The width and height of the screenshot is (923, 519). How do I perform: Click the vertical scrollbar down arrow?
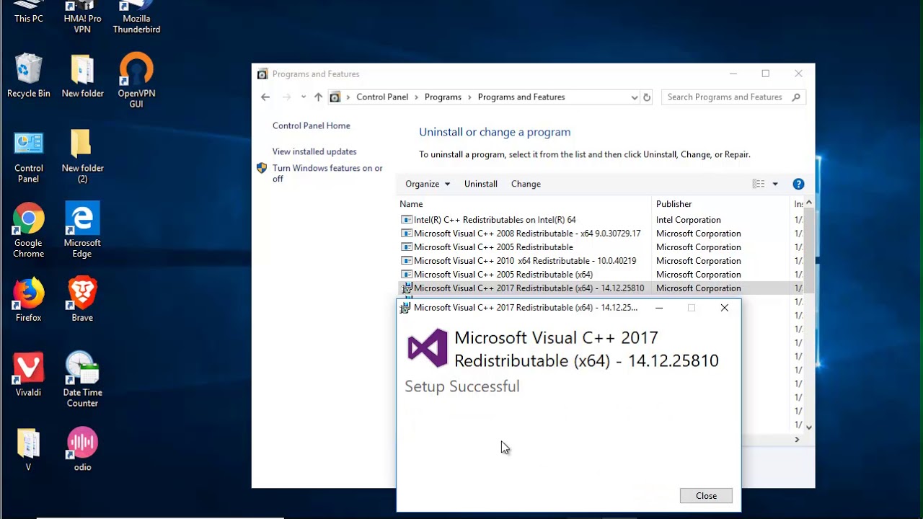point(808,427)
